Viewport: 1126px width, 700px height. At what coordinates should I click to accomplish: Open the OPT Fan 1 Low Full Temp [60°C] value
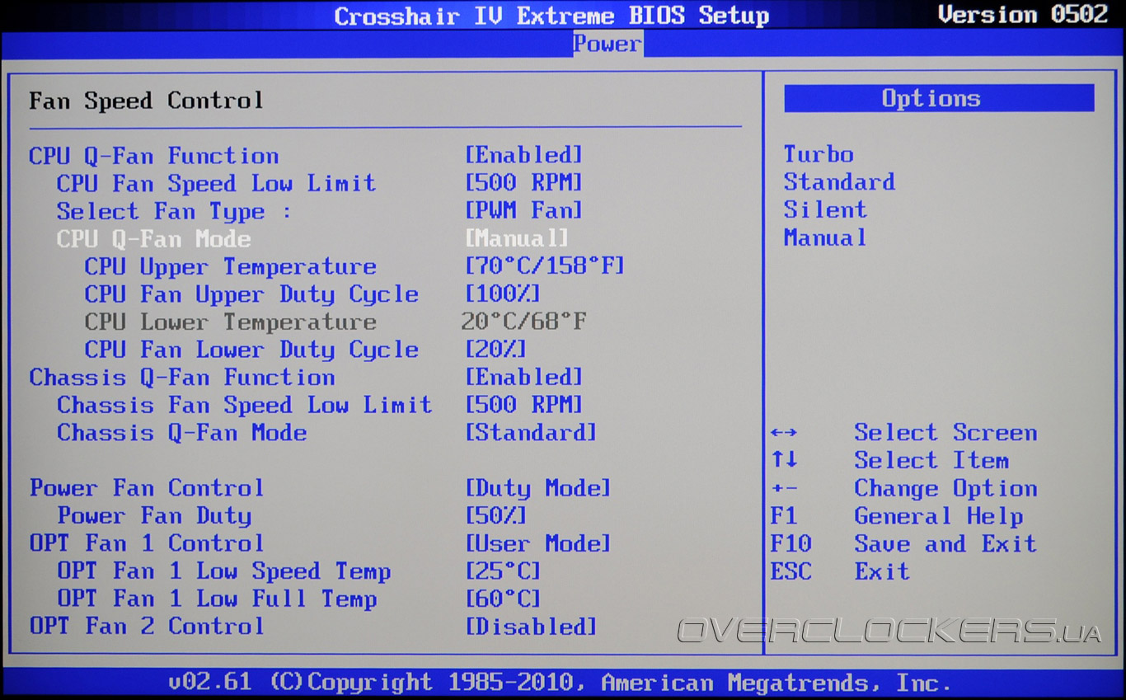(x=503, y=599)
